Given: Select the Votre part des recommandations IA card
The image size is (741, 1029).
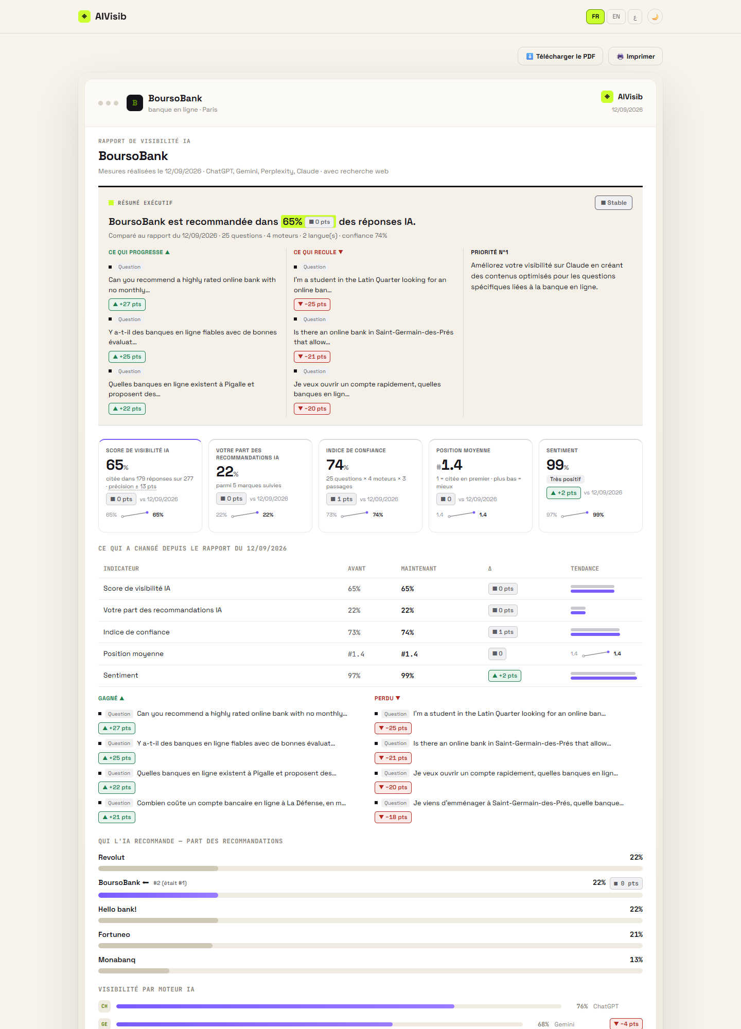Looking at the screenshot, I should click(260, 486).
